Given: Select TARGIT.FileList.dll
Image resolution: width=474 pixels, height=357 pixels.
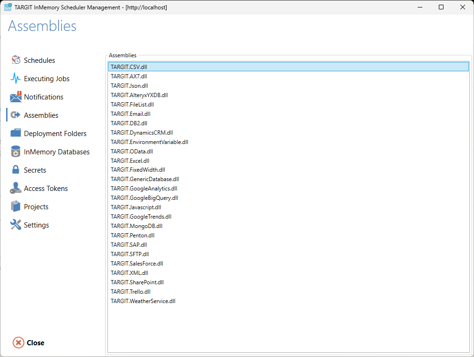Looking at the screenshot, I should [289, 104].
